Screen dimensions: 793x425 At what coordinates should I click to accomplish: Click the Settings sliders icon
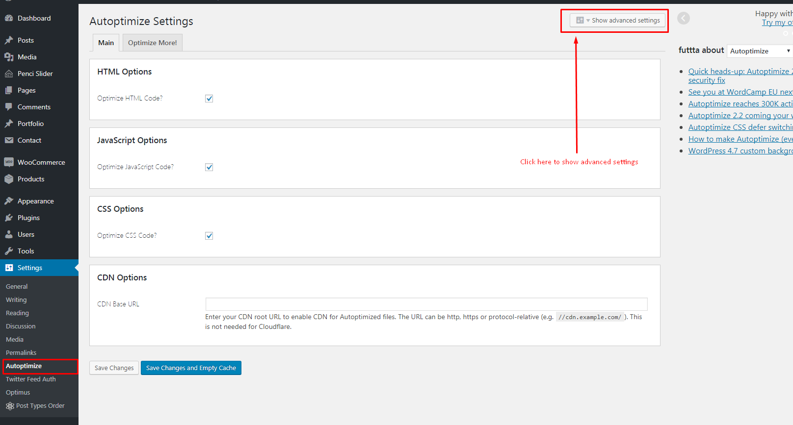[9, 268]
